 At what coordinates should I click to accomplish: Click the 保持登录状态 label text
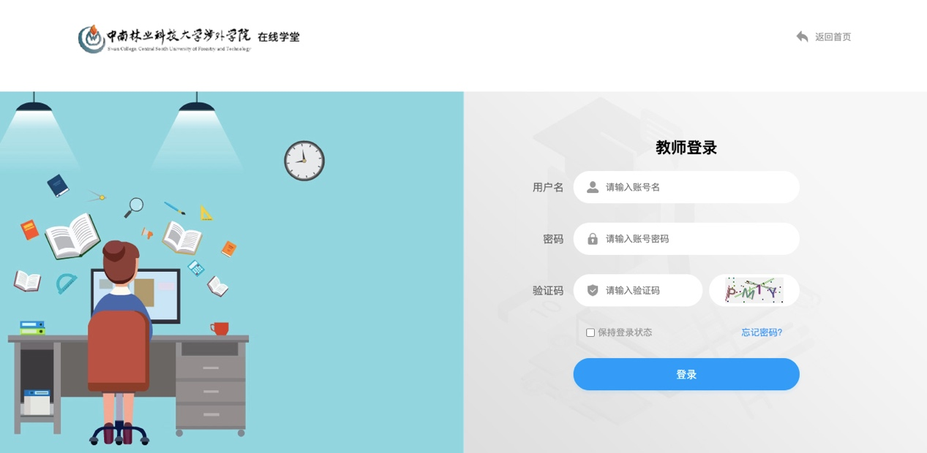[625, 332]
